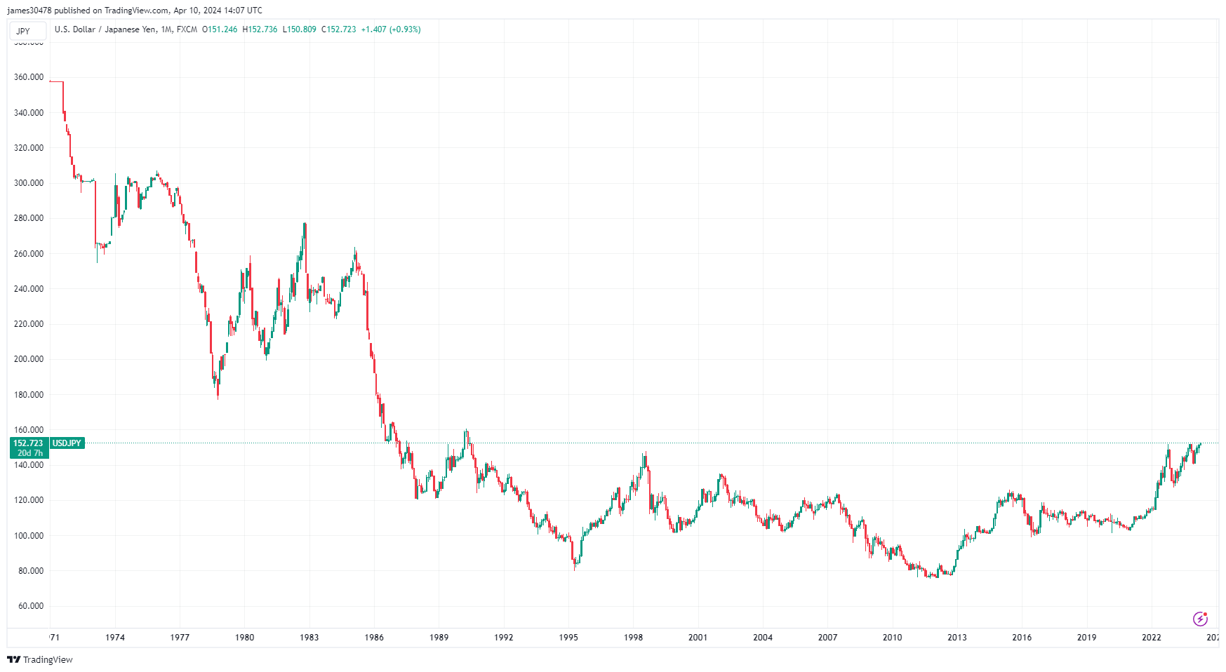Image resolution: width=1226 pixels, height=672 pixels.
Task: Click the 260.000 price axis label
Action: click(29, 253)
